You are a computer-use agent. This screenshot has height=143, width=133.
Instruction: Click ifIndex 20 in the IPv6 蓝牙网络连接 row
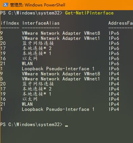pyautogui.click(x=3, y=43)
